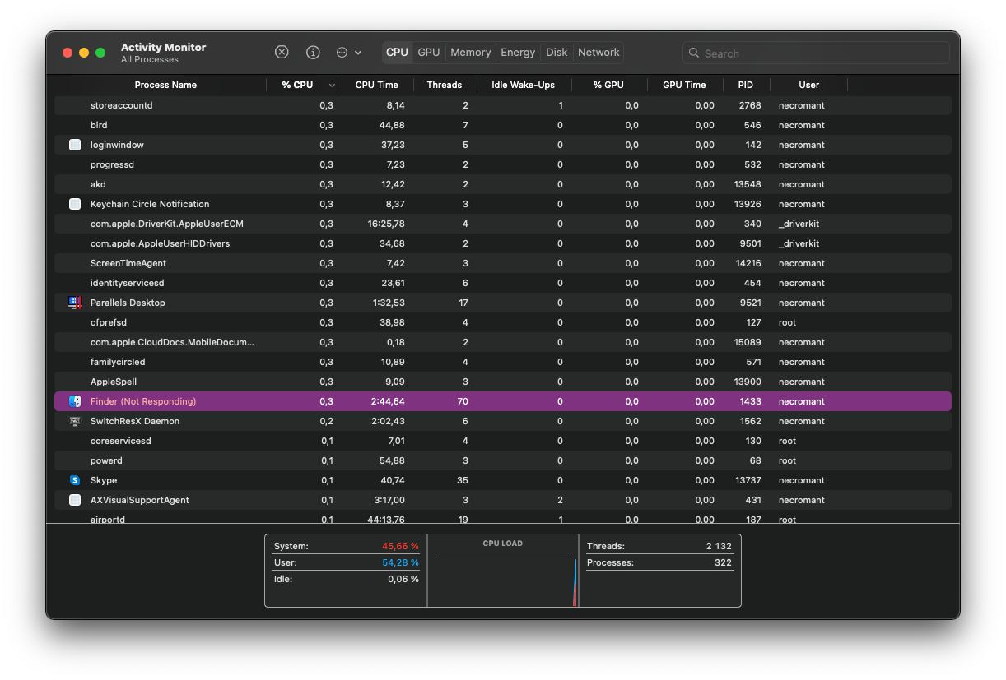Select the progressd process

[x=112, y=164]
